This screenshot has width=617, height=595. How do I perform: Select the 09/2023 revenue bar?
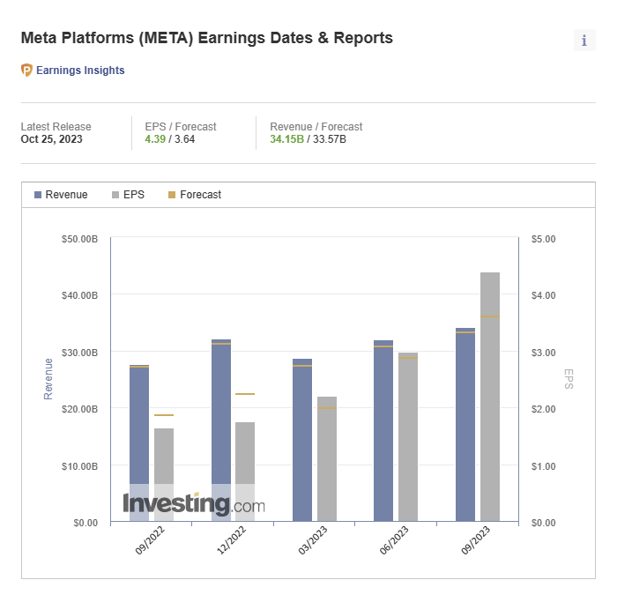pyautogui.click(x=465, y=425)
